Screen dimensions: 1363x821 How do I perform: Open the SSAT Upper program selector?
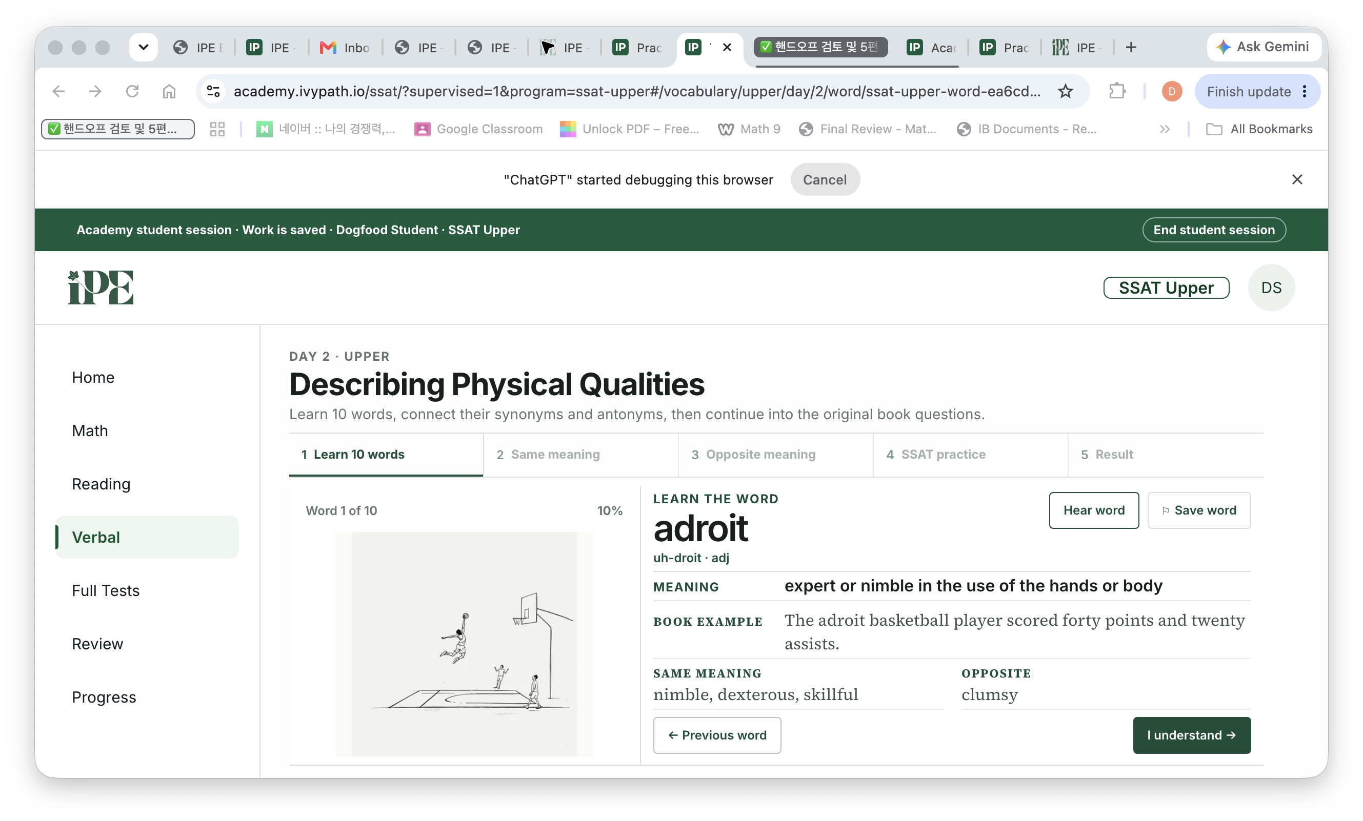tap(1166, 288)
